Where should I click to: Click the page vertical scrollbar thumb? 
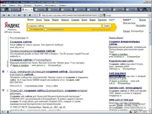coord(150,32)
